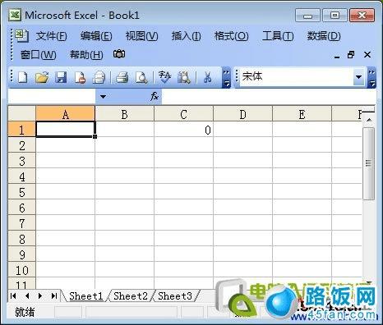Click the Research binoculars icon
The width and height of the screenshot is (383, 325).
(x=184, y=77)
